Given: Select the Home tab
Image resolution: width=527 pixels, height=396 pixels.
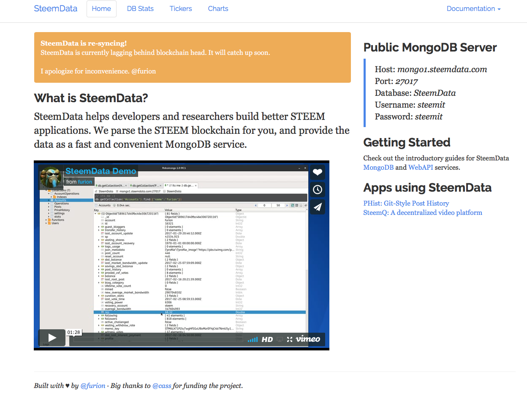Looking at the screenshot, I should (x=101, y=8).
